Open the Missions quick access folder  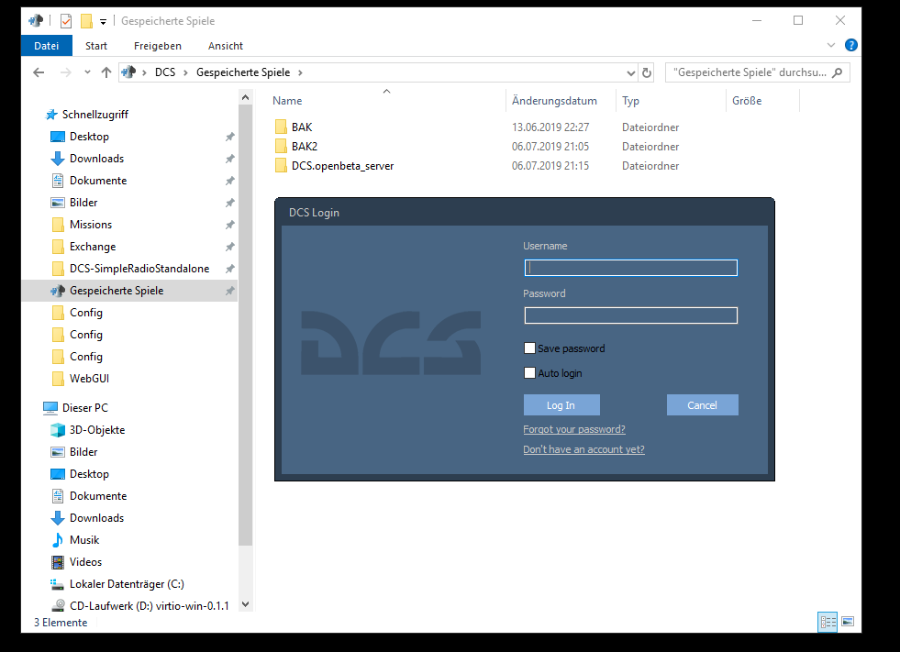91,225
